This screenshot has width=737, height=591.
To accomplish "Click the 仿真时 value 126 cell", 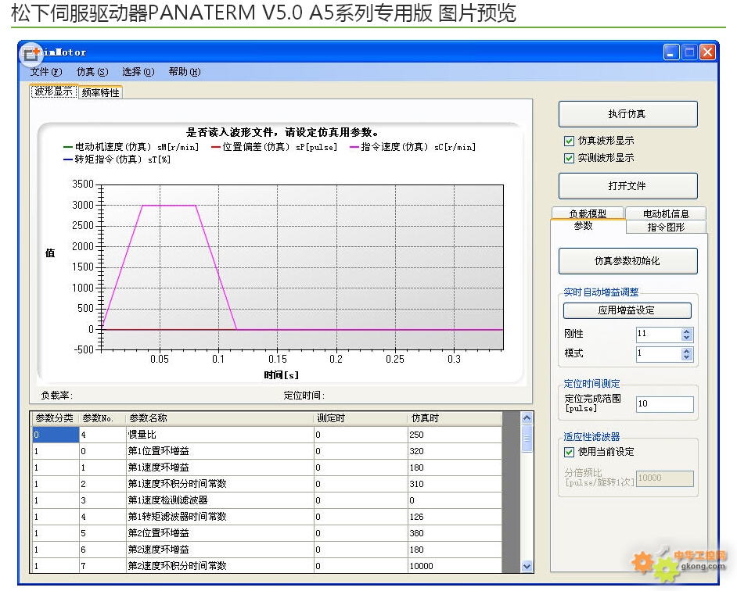I will point(455,517).
